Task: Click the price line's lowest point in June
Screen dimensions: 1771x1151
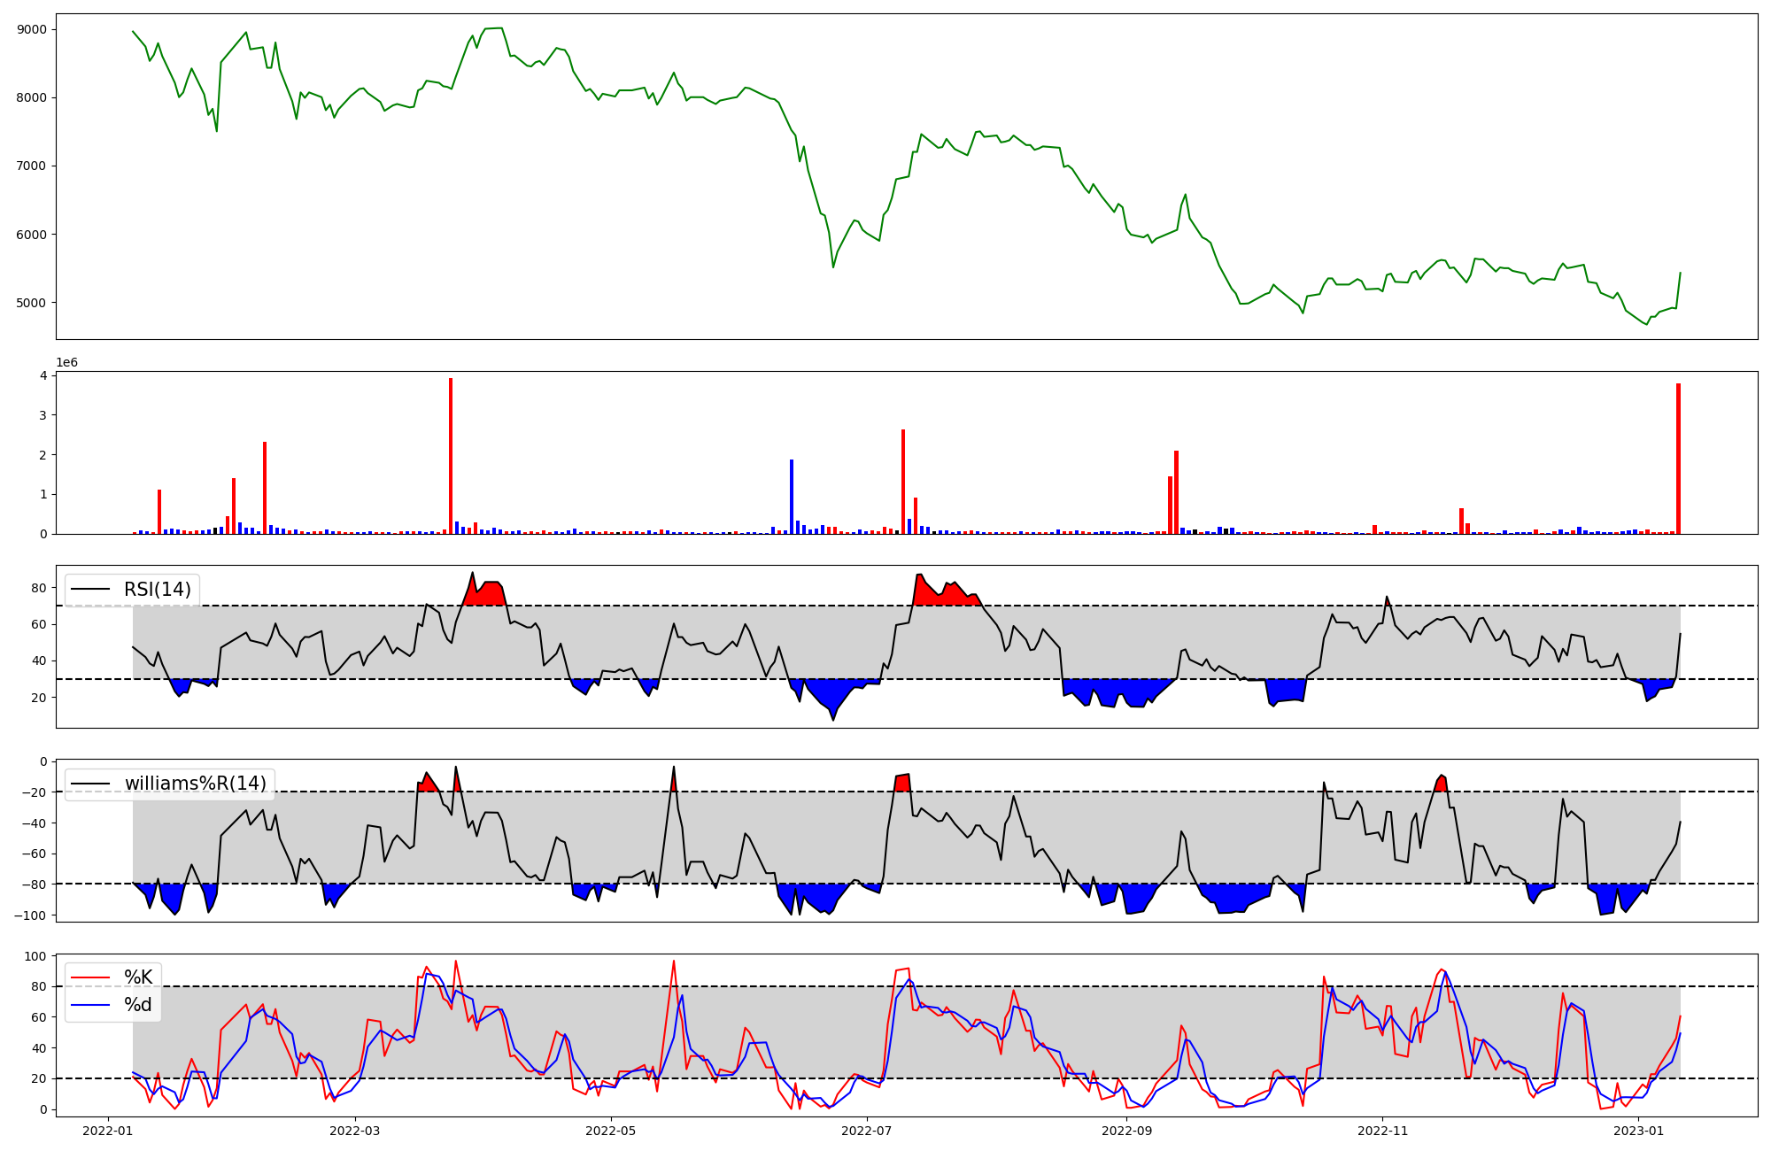Action: [833, 267]
